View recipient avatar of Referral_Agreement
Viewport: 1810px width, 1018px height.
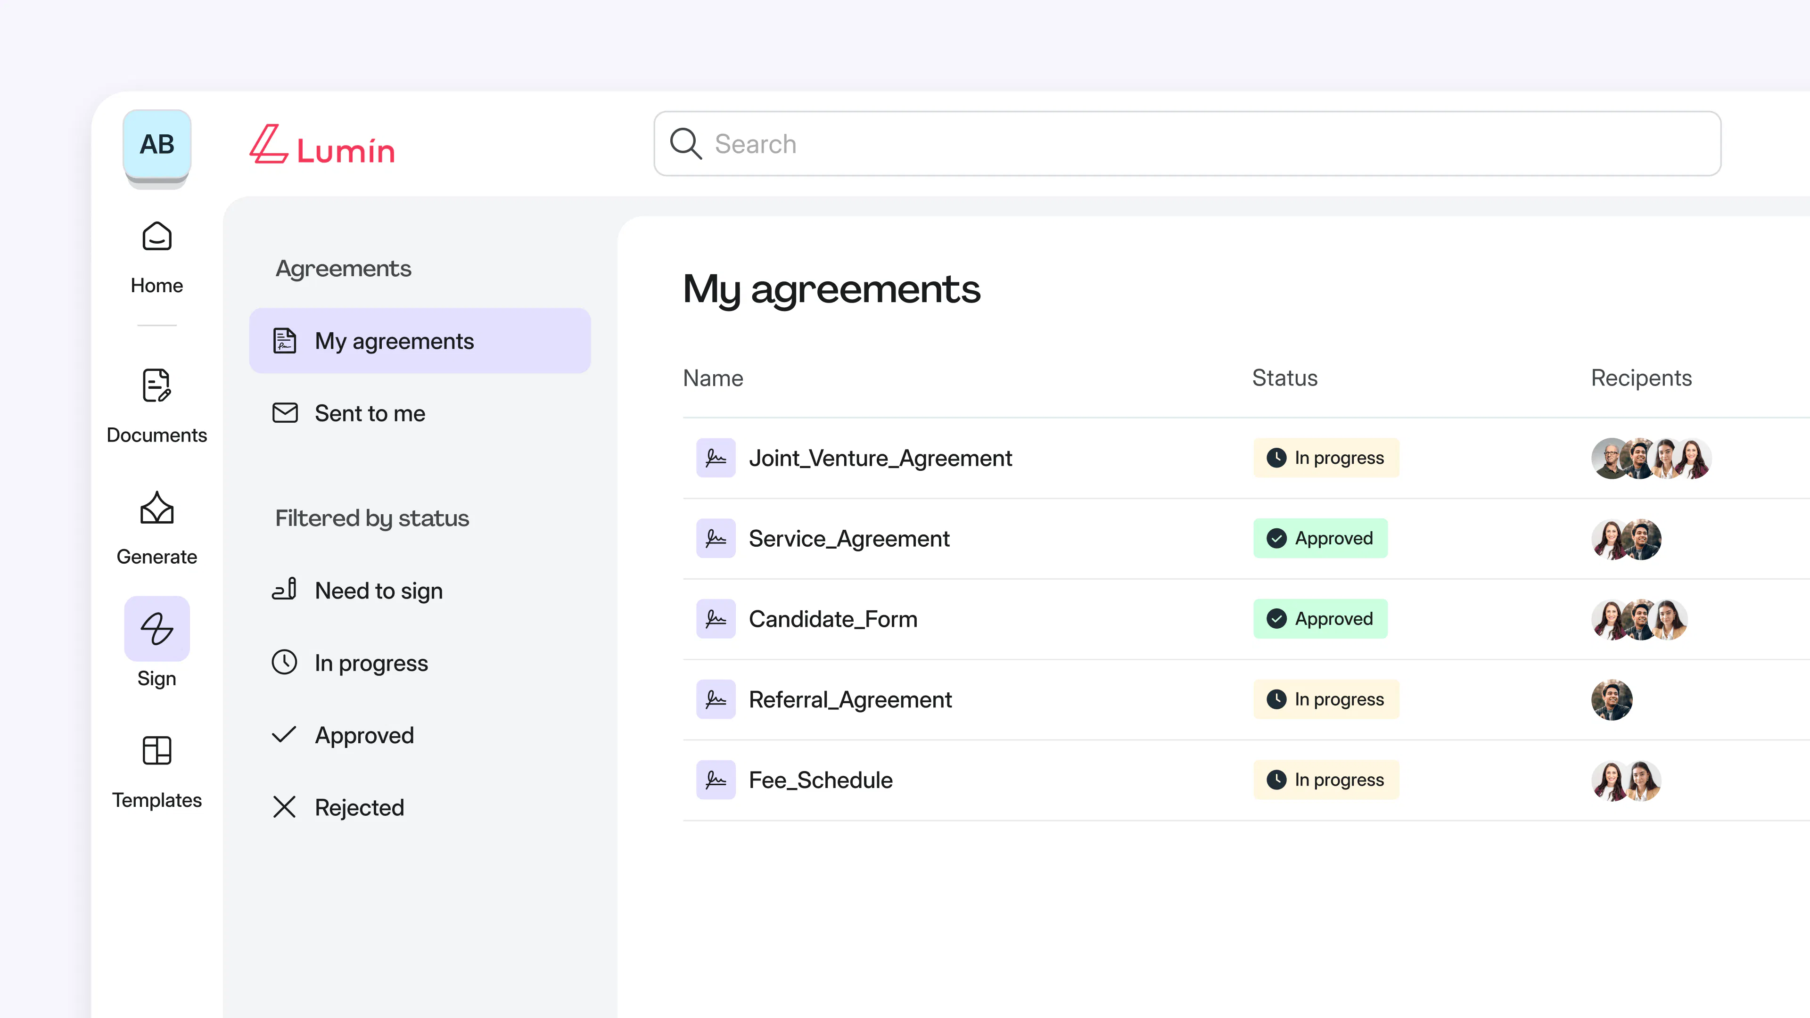click(x=1612, y=700)
